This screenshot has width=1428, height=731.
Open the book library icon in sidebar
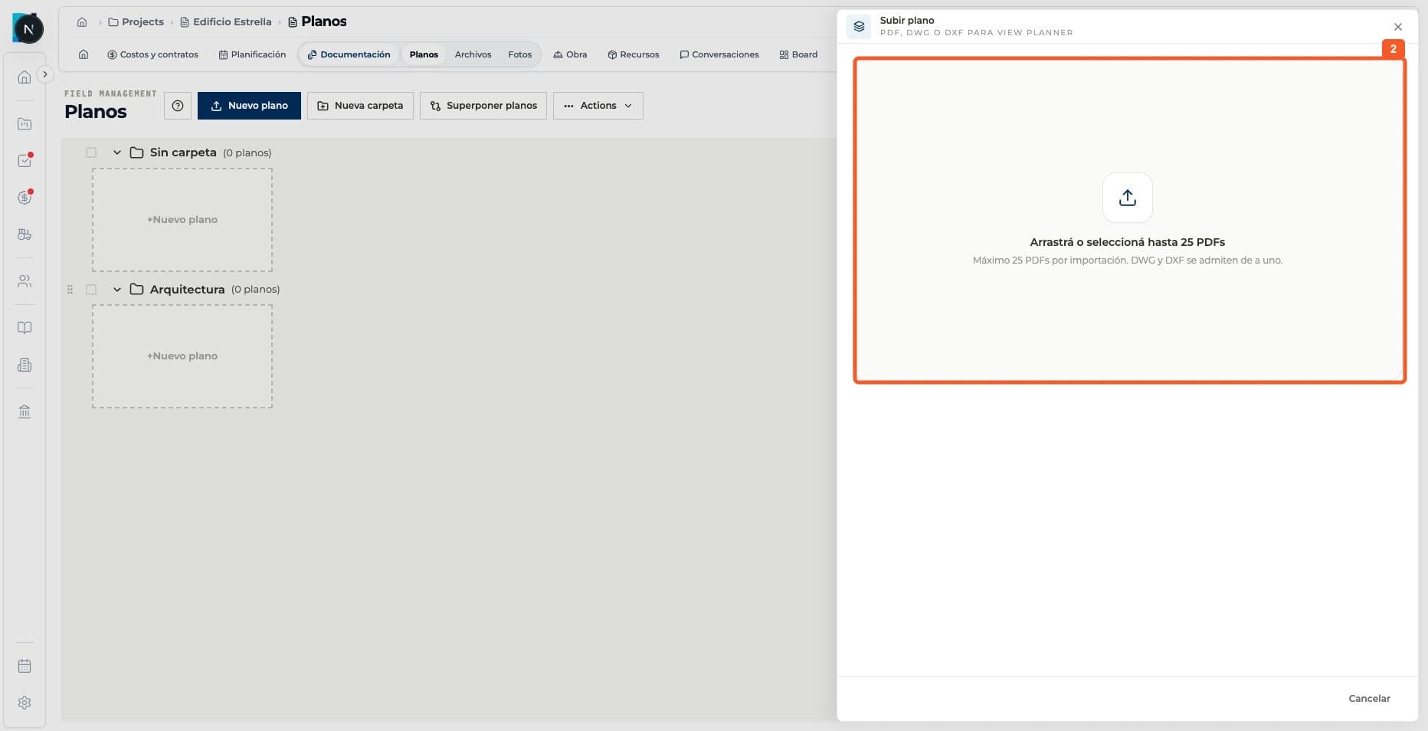(x=25, y=328)
